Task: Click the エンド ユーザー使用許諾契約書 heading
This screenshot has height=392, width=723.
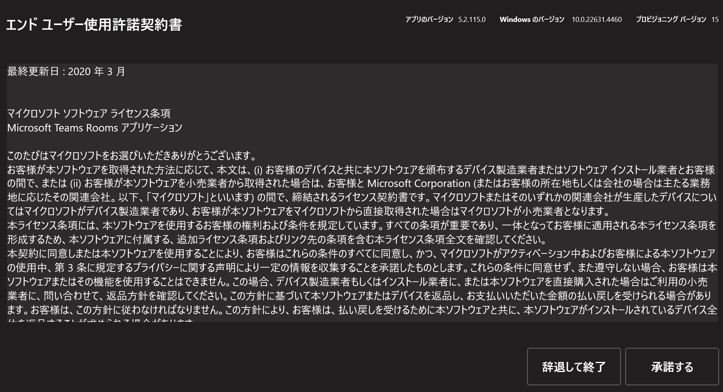Action: tap(94, 25)
